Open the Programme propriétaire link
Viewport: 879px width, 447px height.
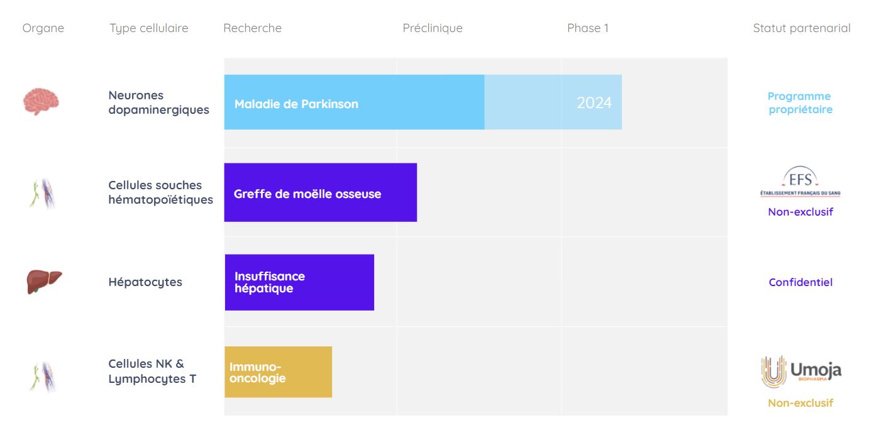pos(800,102)
